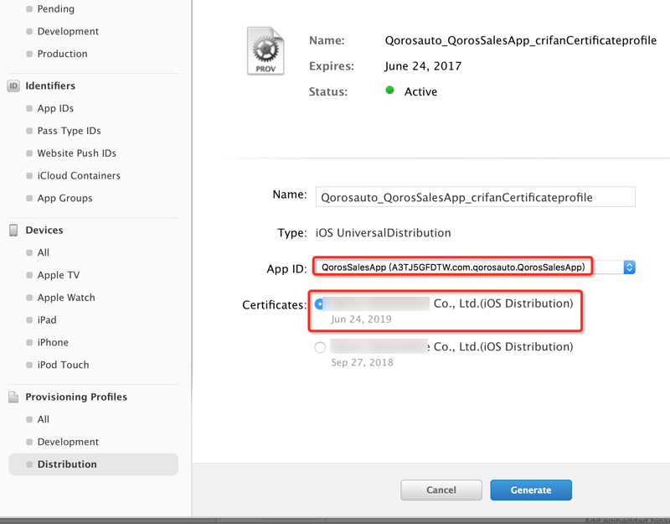670x524 pixels.
Task: Open iCloud Containers in the sidebar
Action: 79,175
